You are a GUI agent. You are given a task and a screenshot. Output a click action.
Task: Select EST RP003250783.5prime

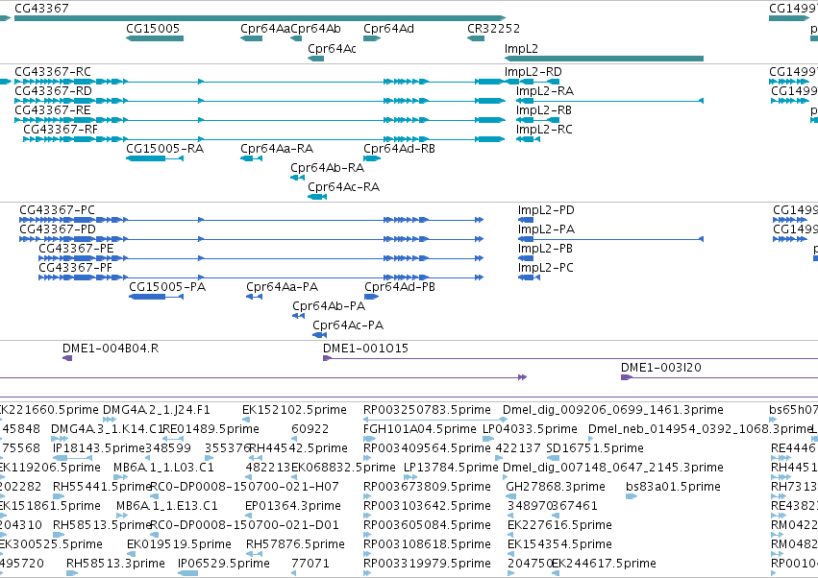point(427,410)
